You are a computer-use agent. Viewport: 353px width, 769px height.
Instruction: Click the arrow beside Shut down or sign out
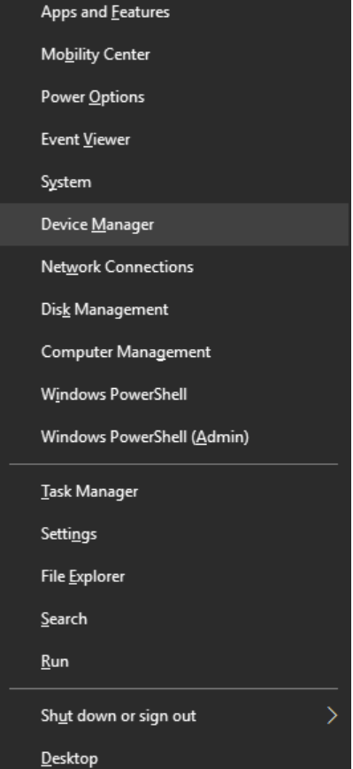[332, 716]
